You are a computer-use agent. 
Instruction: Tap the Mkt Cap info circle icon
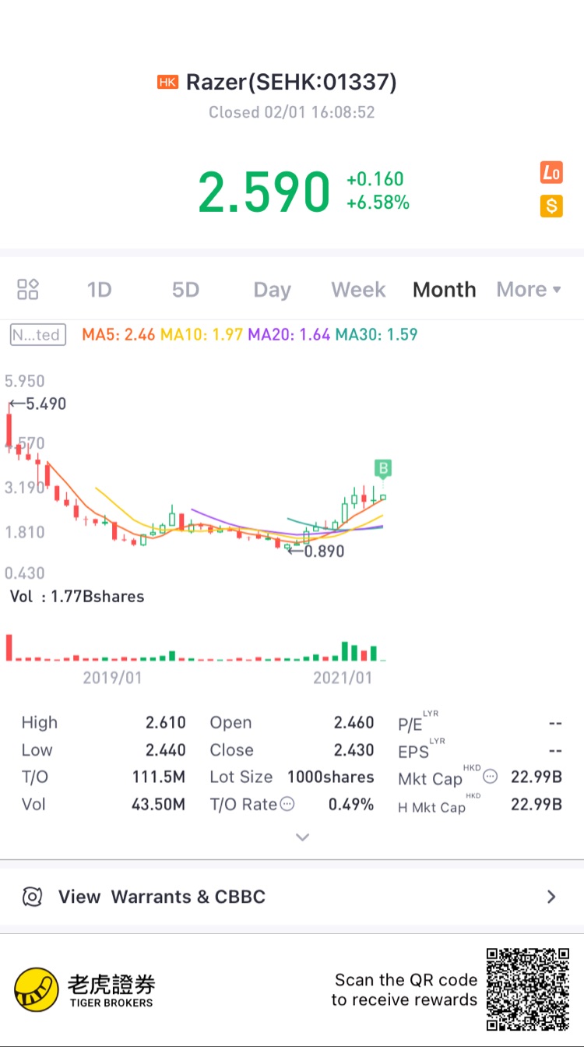(x=491, y=777)
